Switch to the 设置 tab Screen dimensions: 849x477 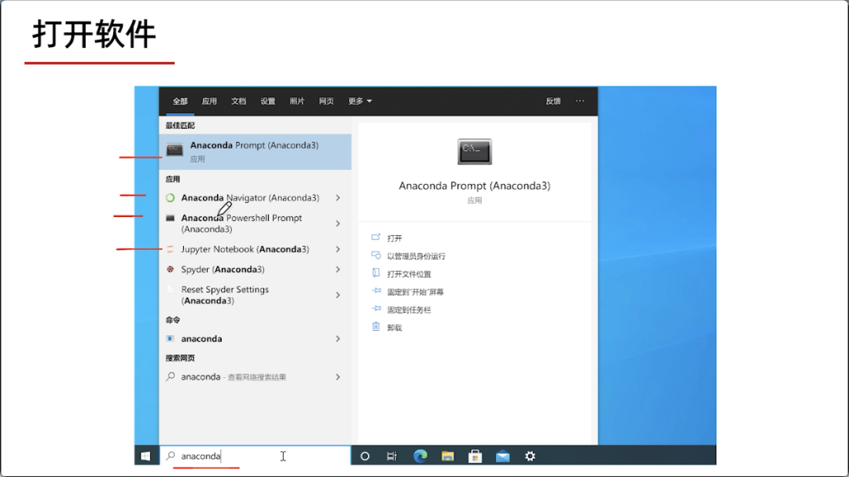point(268,101)
